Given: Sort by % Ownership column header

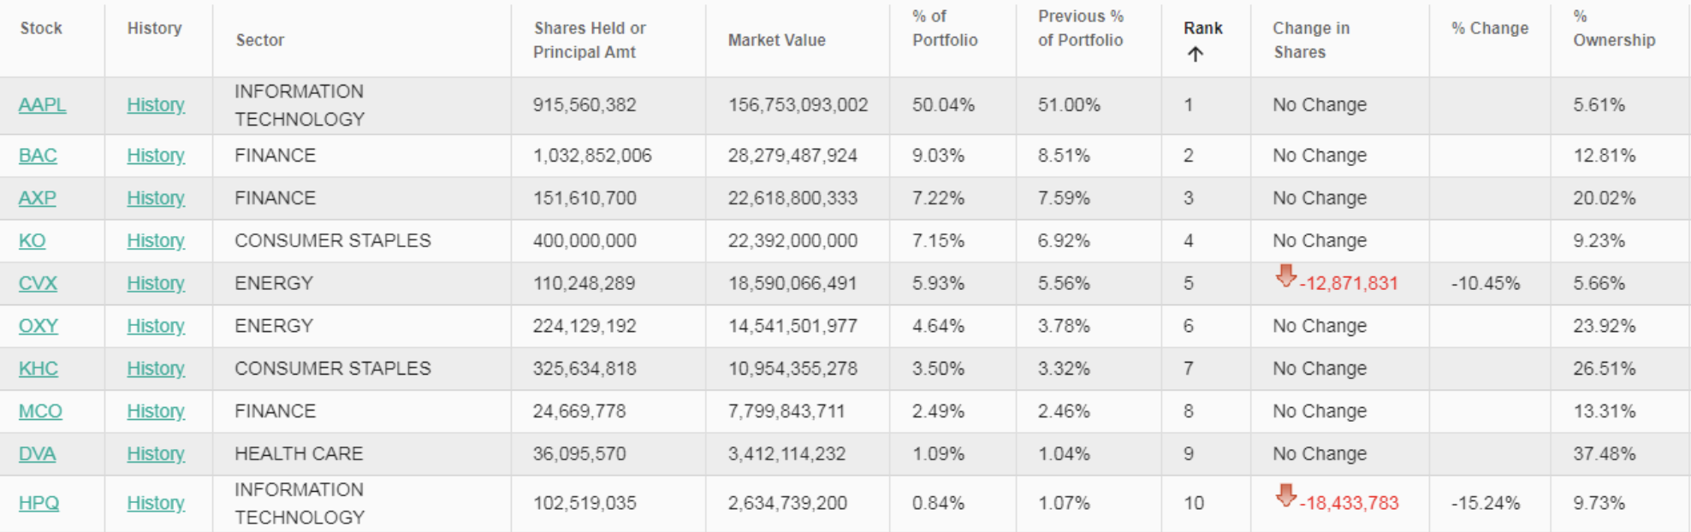Looking at the screenshot, I should tap(1613, 28).
